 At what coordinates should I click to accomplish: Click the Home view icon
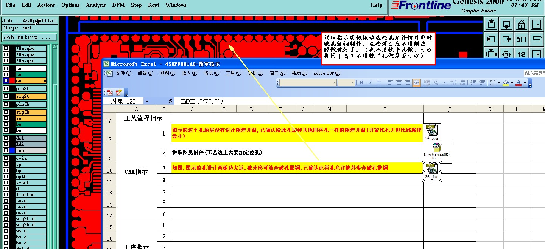tap(522, 24)
